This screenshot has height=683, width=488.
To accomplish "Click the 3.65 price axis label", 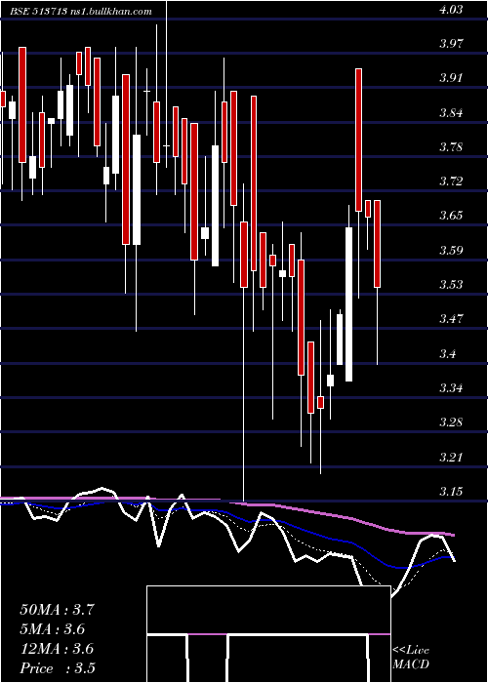I will click(451, 216).
